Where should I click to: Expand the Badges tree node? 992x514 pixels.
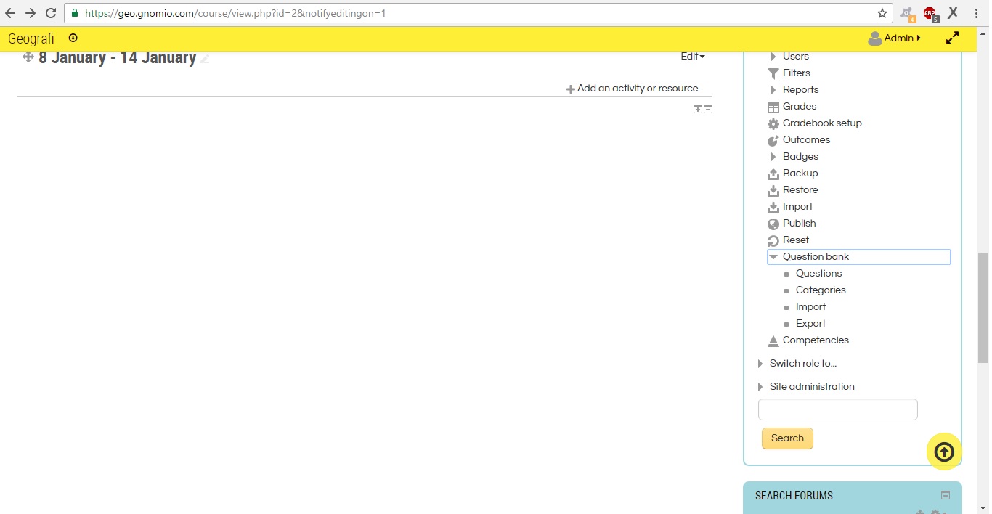click(773, 157)
